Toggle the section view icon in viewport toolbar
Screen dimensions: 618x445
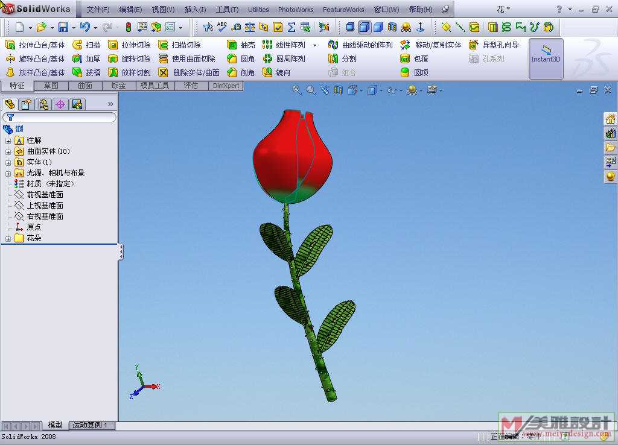[x=338, y=90]
